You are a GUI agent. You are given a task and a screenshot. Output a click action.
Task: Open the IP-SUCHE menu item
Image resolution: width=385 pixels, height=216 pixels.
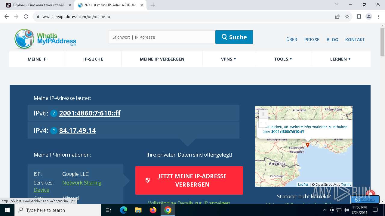click(93, 59)
